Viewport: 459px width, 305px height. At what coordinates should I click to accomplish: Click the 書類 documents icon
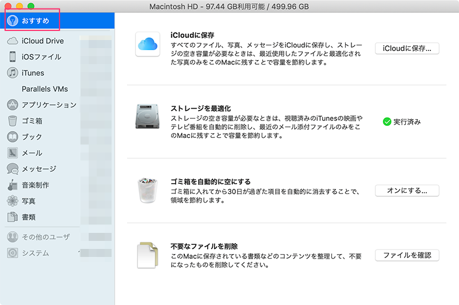tap(12, 217)
